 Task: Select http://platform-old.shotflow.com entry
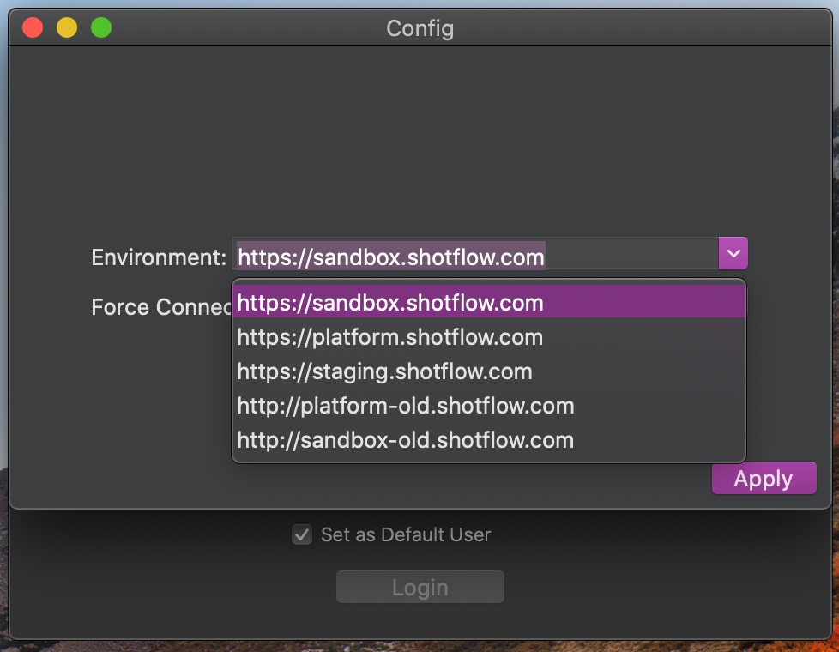[x=489, y=406]
